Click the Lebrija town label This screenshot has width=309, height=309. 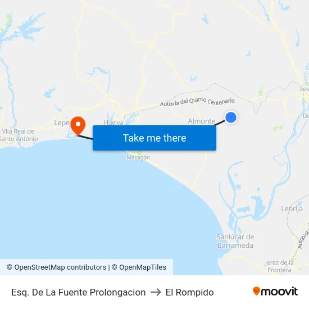coord(292,208)
